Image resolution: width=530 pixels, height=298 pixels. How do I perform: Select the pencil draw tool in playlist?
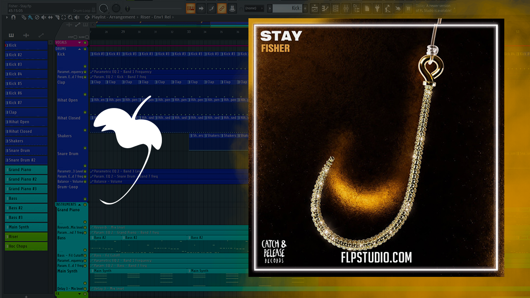coord(24,17)
